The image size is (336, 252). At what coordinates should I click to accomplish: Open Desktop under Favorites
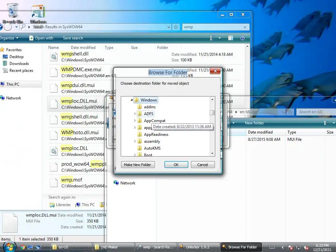coord(16,56)
